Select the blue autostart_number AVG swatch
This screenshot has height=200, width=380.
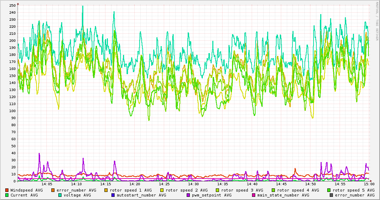click(113, 195)
